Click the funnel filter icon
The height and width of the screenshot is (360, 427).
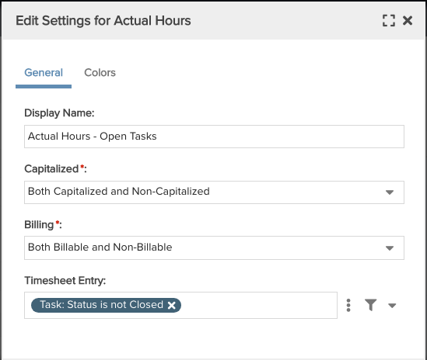371,305
